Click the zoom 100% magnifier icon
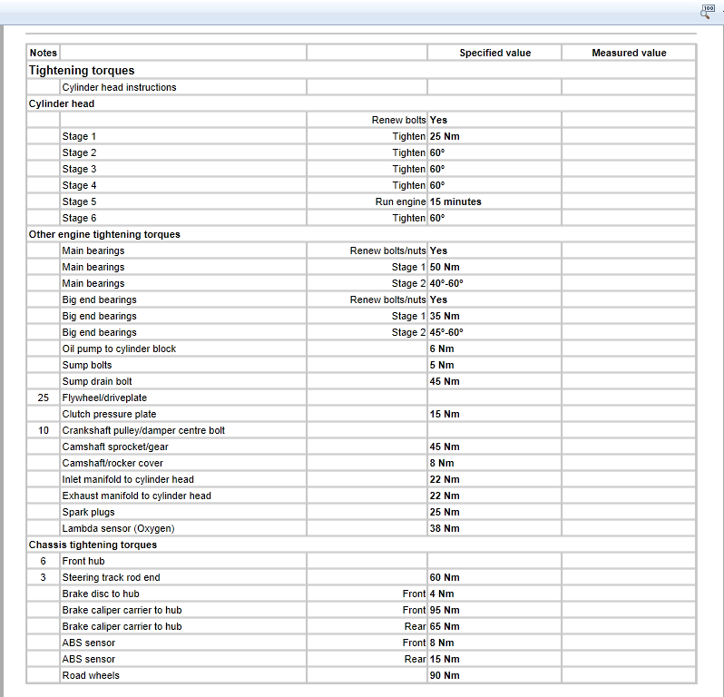The height and width of the screenshot is (697, 724). point(709,11)
